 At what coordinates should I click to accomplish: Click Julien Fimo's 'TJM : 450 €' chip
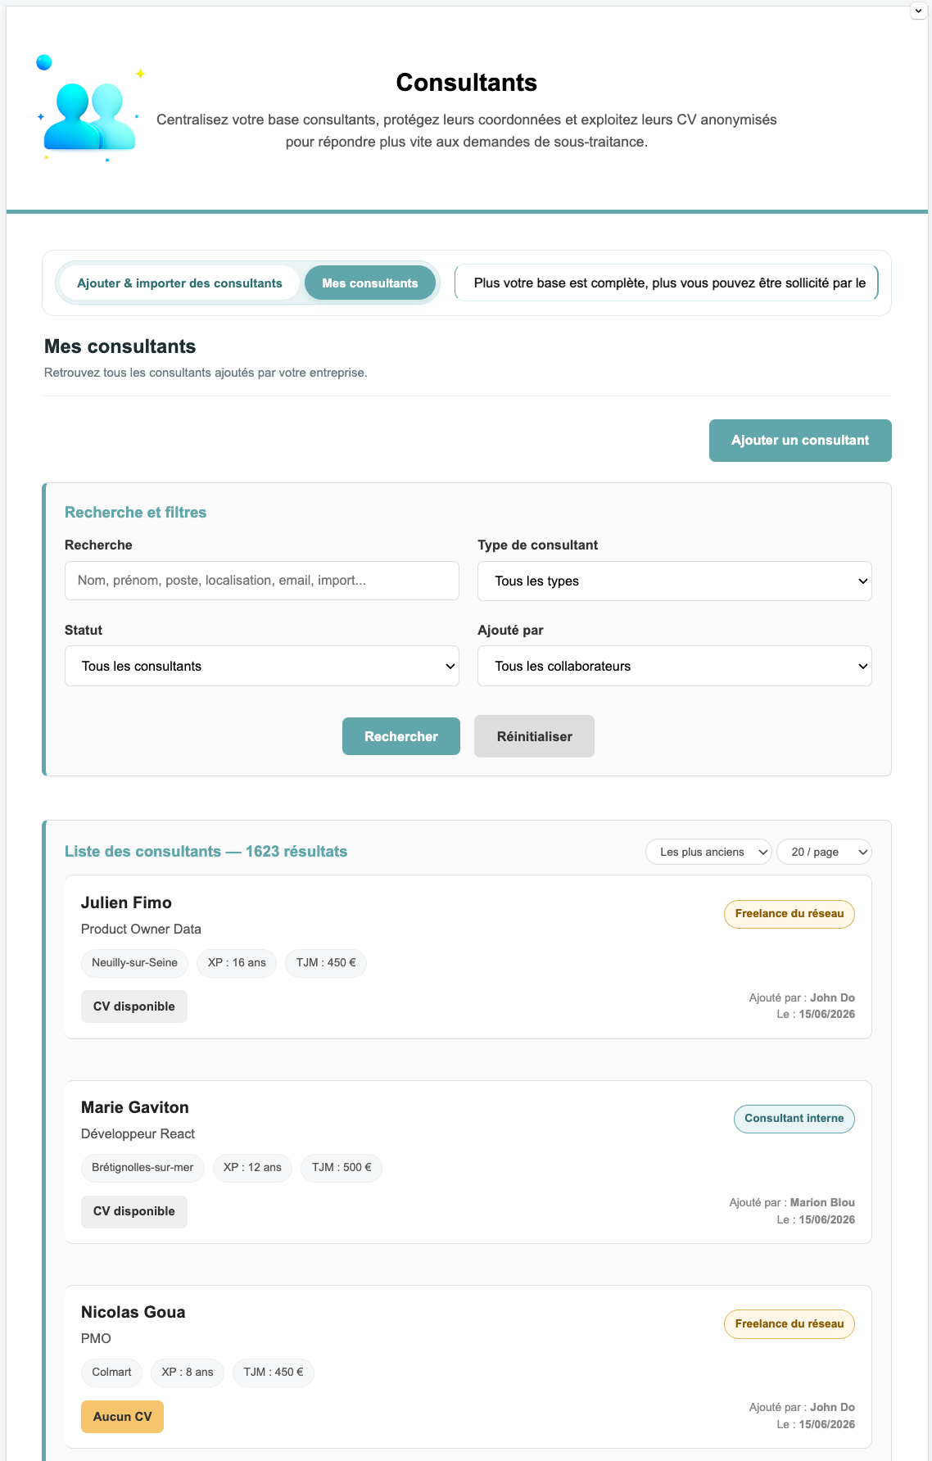pyautogui.click(x=326, y=962)
